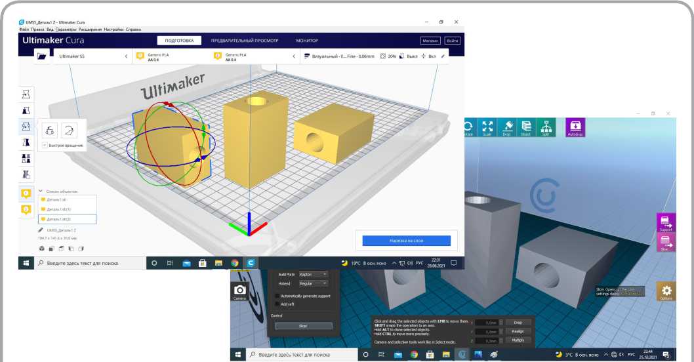
Task: Click Scale tool in CraftWare toolbar
Action: (x=487, y=127)
